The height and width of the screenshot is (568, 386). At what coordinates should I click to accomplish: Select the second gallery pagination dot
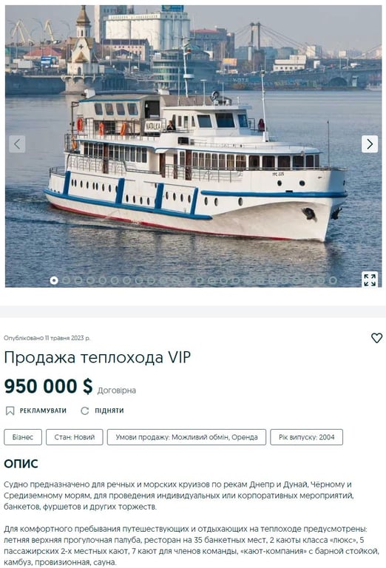click(66, 280)
